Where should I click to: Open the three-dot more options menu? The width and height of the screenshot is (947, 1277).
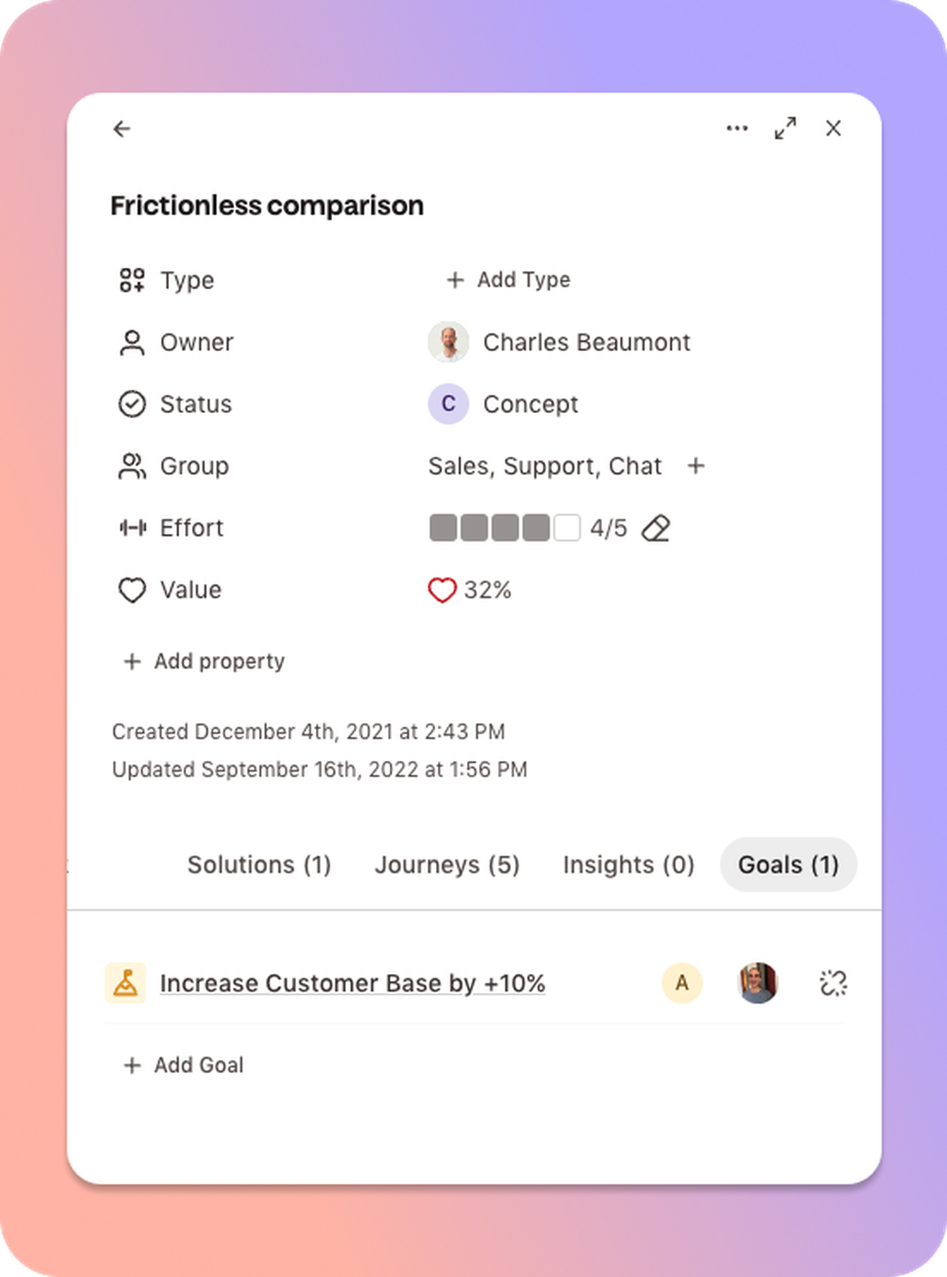(737, 128)
